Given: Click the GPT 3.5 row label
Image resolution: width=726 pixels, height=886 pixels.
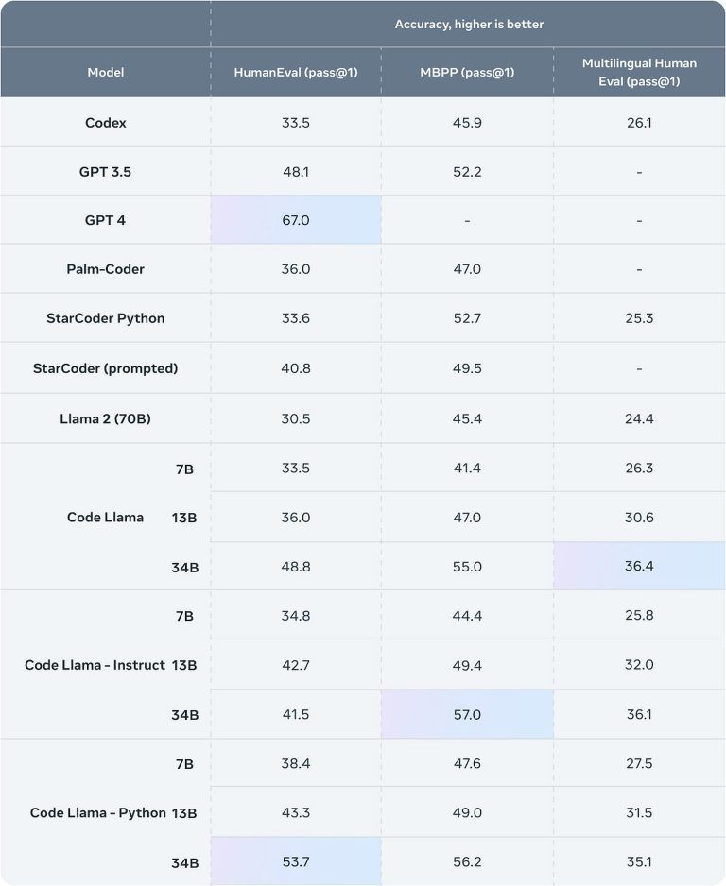Looking at the screenshot, I should click(106, 172).
